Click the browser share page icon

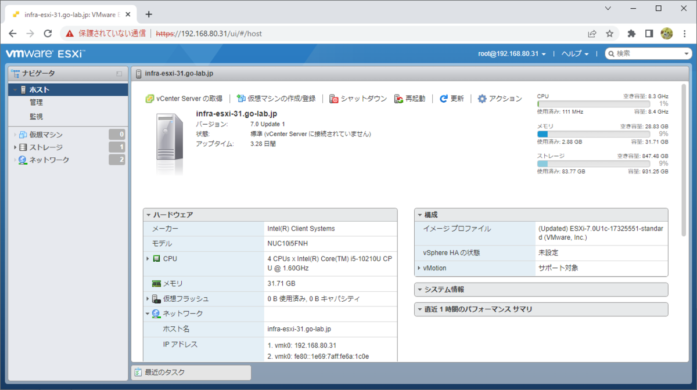pos(592,34)
